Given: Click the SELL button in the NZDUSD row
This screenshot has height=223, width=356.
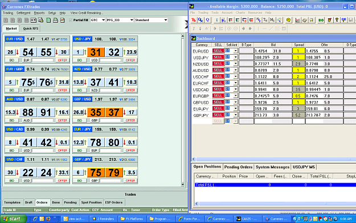Looking at the screenshot, I should [218, 64].
